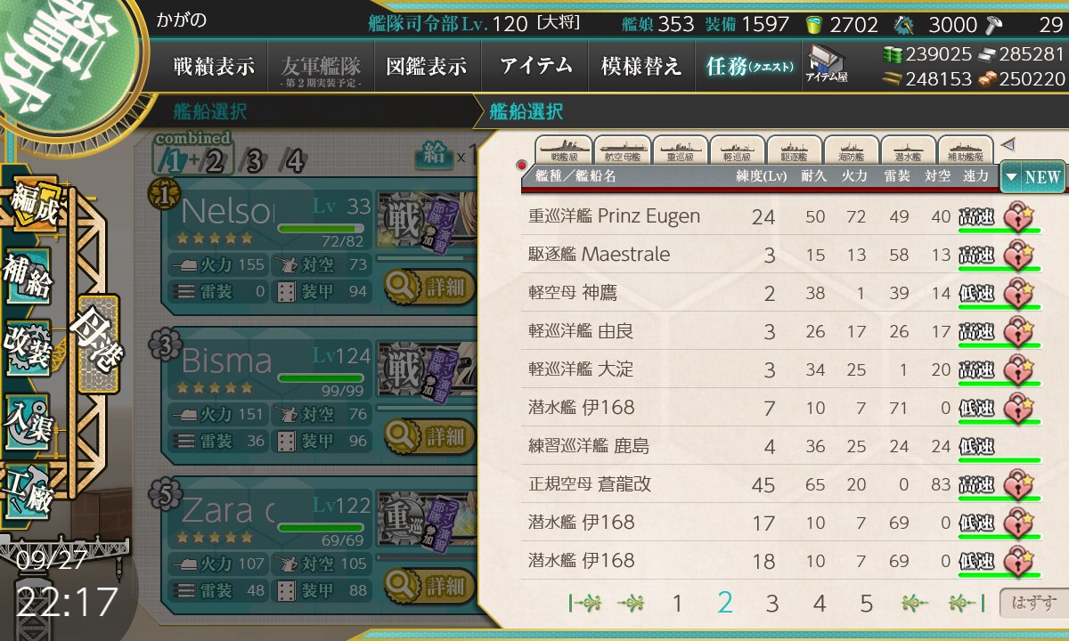
Task: Filter by battleship class icon
Action: (564, 149)
